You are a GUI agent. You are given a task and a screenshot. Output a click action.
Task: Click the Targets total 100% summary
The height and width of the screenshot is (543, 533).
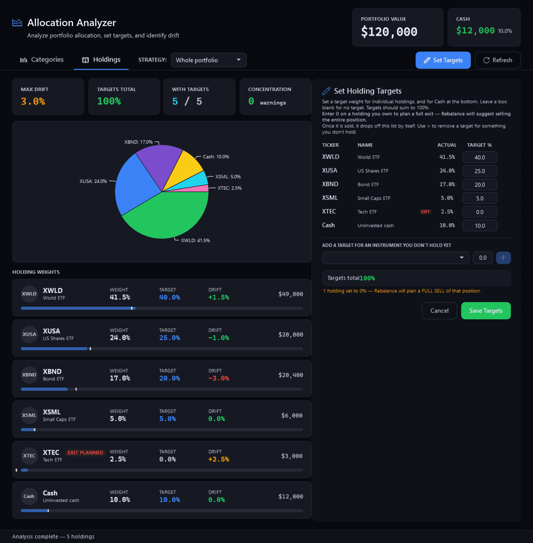[x=416, y=278]
